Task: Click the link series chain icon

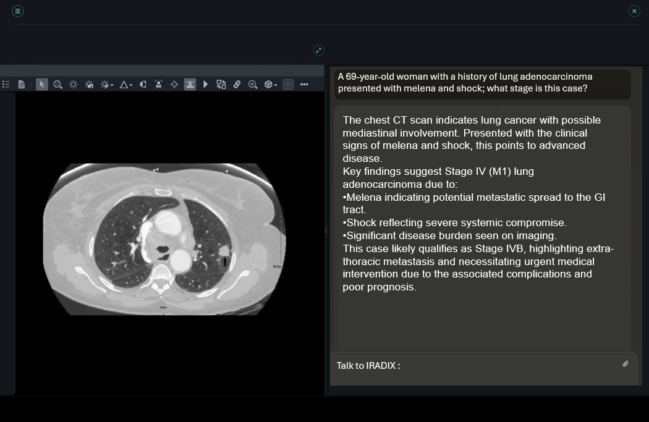Action: pyautogui.click(x=237, y=84)
